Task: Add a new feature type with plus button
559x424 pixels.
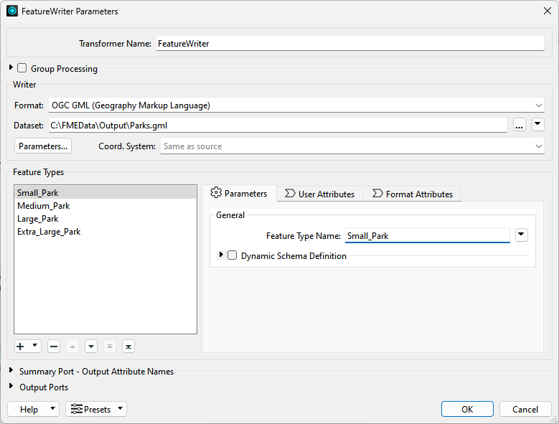Action: [21, 347]
